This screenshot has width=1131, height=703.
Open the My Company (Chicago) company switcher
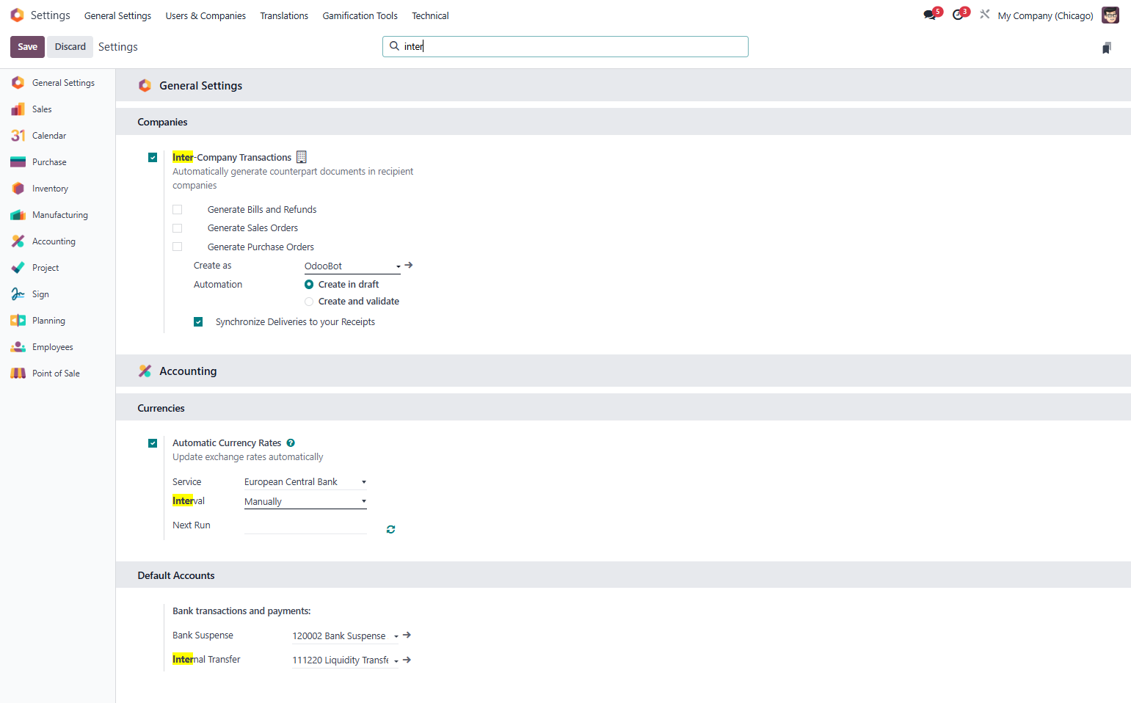1045,15
